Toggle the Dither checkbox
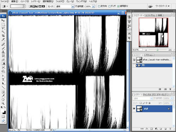The height and width of the screenshot is (132, 176). click(x=109, y=6)
